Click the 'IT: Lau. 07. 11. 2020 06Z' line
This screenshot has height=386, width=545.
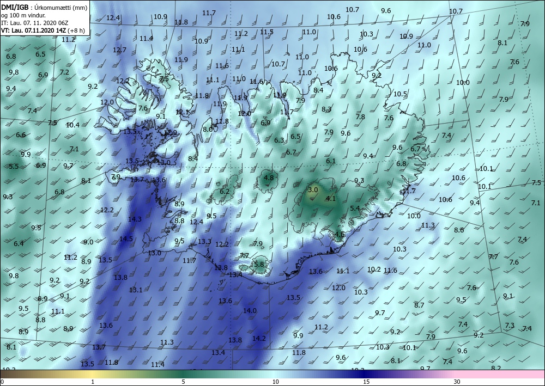[x=34, y=23]
